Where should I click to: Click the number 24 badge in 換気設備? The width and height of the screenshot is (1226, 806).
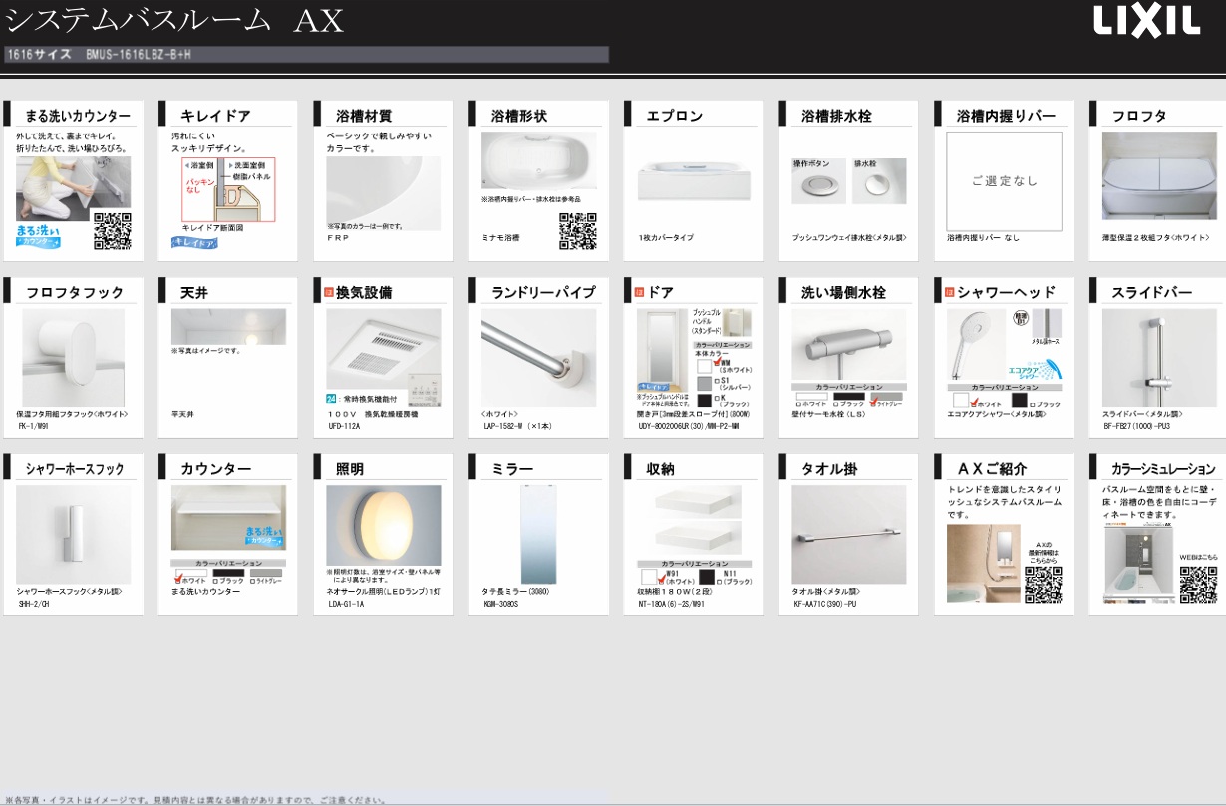[332, 398]
